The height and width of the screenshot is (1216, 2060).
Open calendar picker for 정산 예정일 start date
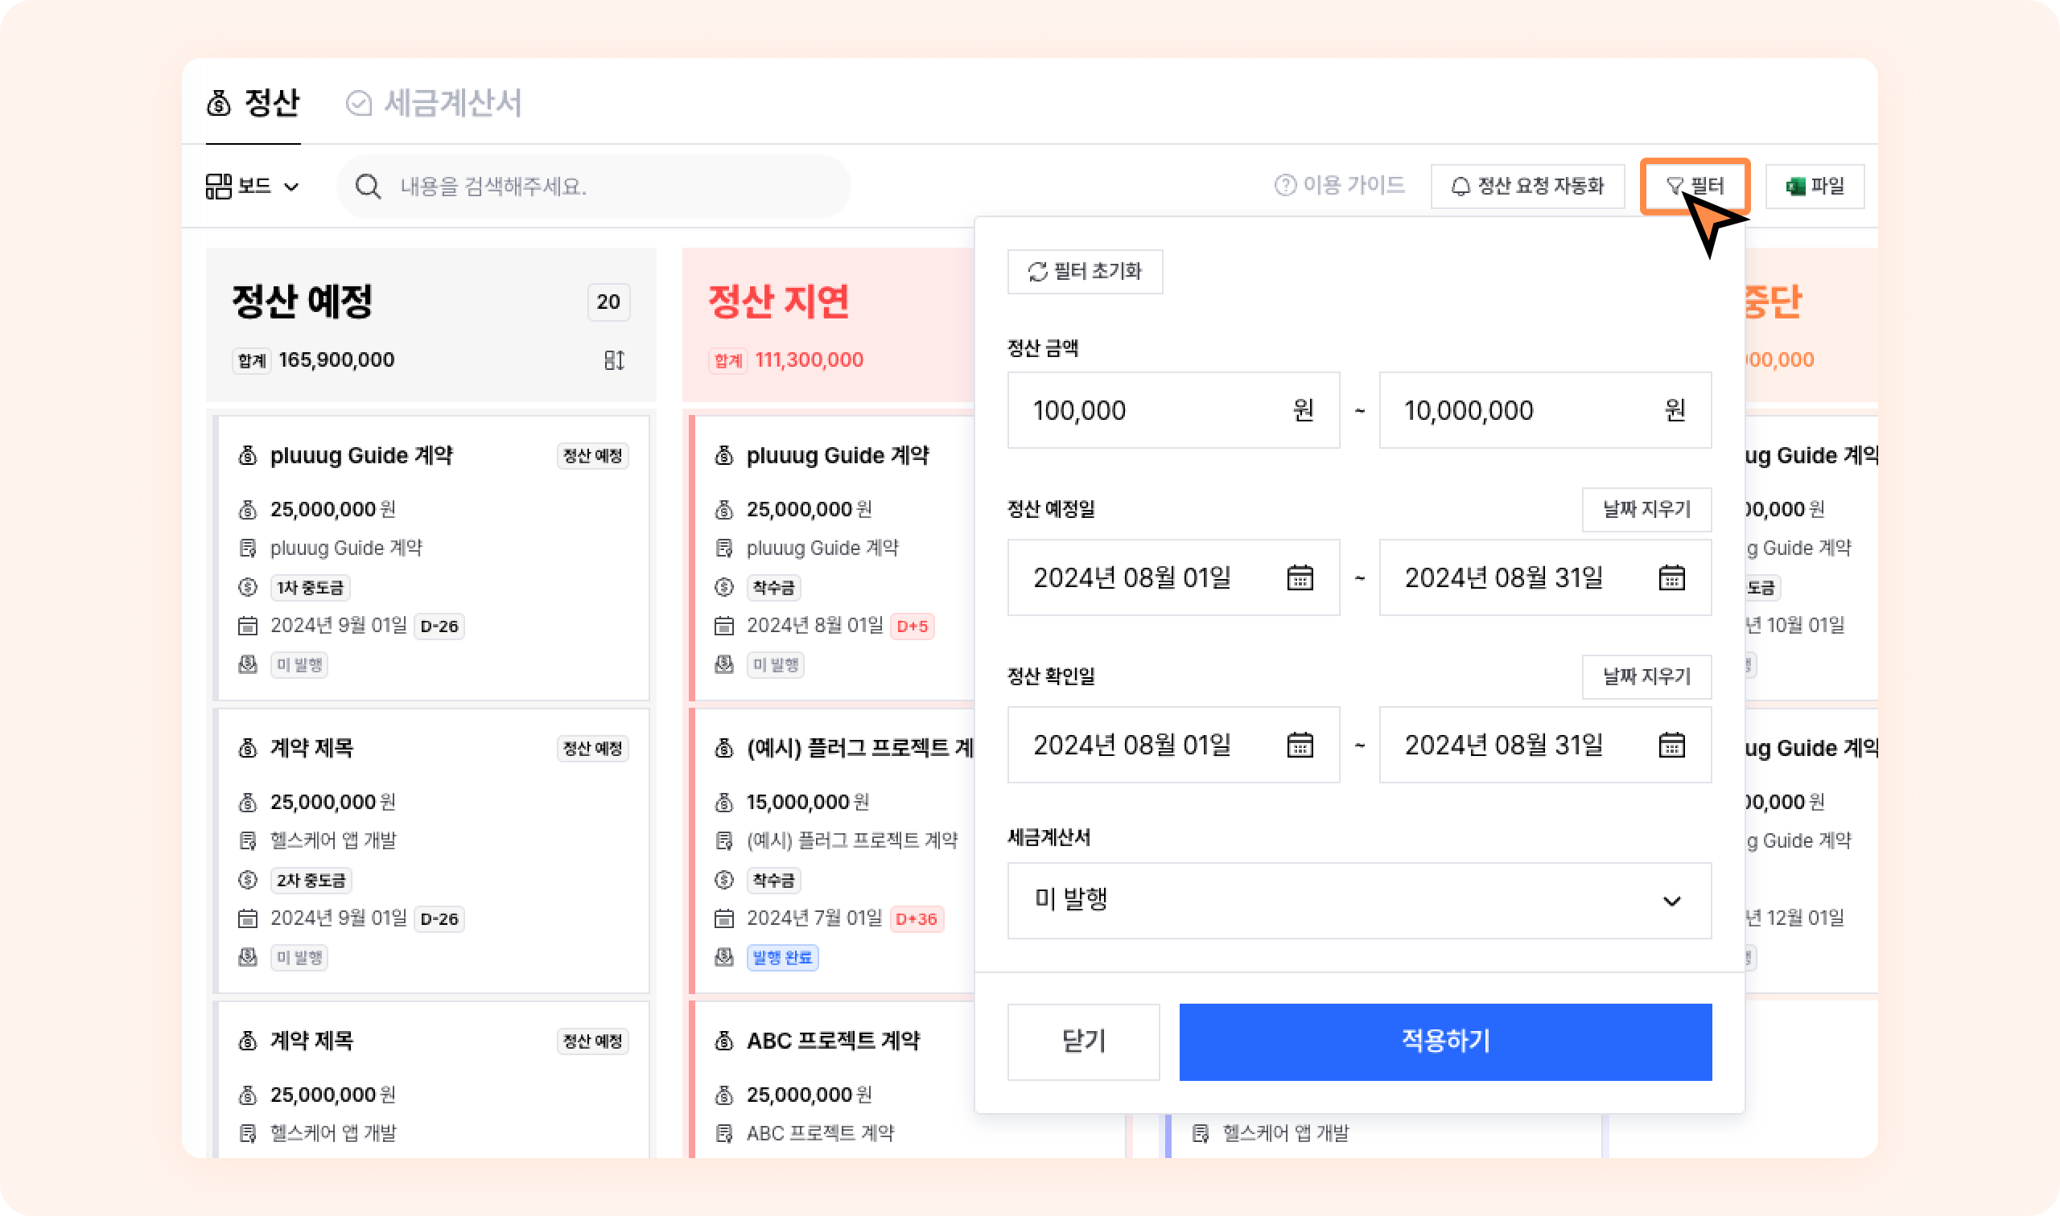tap(1300, 577)
